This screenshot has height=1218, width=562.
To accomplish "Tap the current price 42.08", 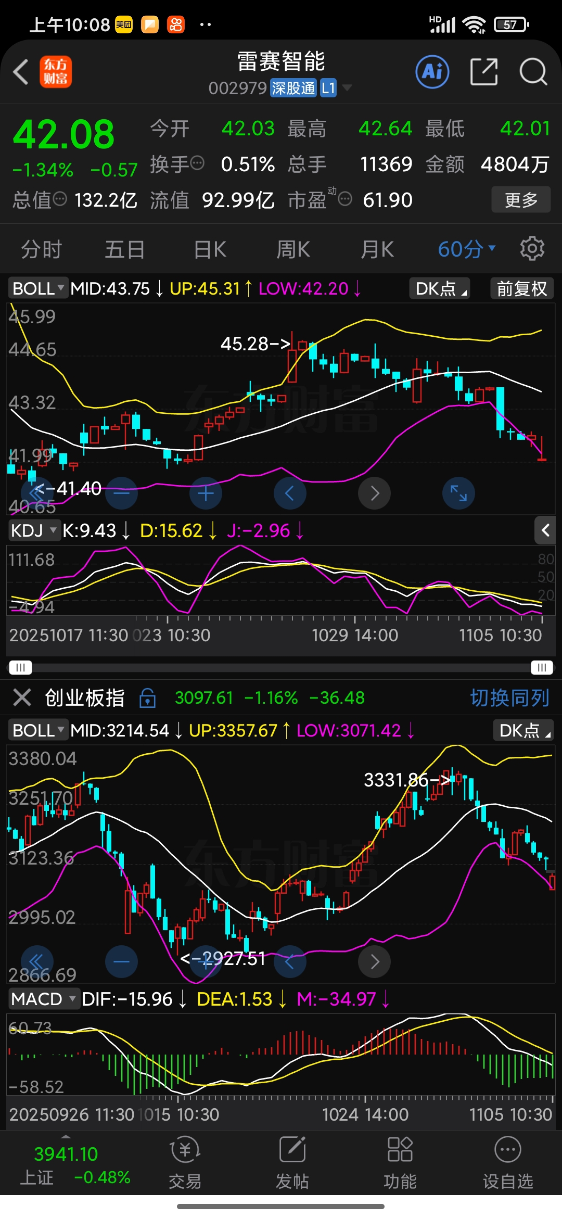I will coord(63,134).
